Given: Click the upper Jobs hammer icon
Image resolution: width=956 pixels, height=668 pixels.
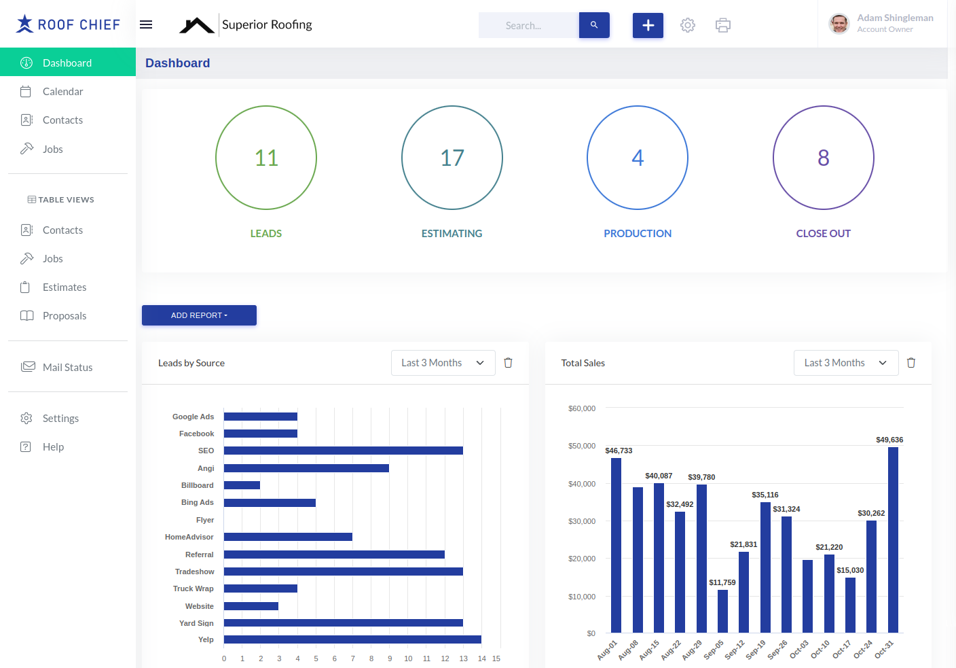Looking at the screenshot, I should point(26,148).
